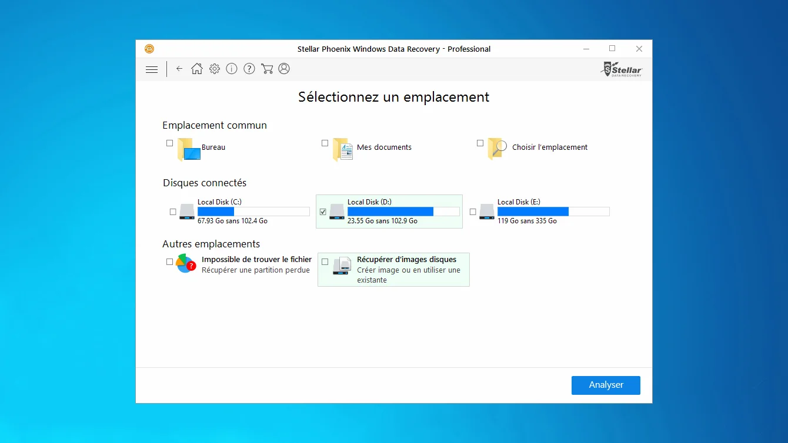The image size is (788, 443).
Task: Click the Analyser button
Action: (x=606, y=385)
